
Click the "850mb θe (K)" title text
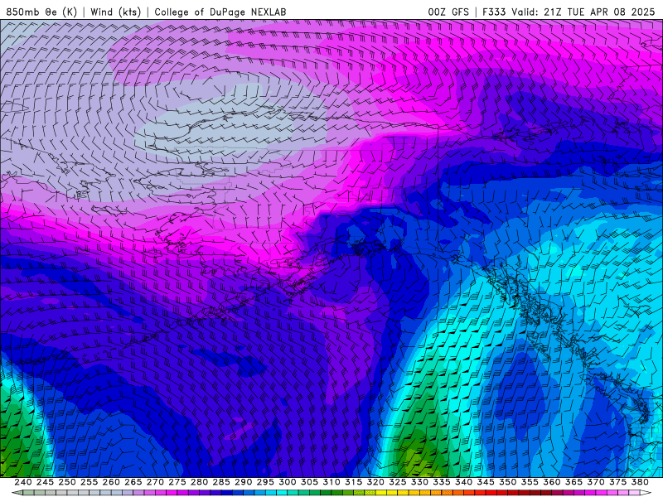click(x=41, y=12)
